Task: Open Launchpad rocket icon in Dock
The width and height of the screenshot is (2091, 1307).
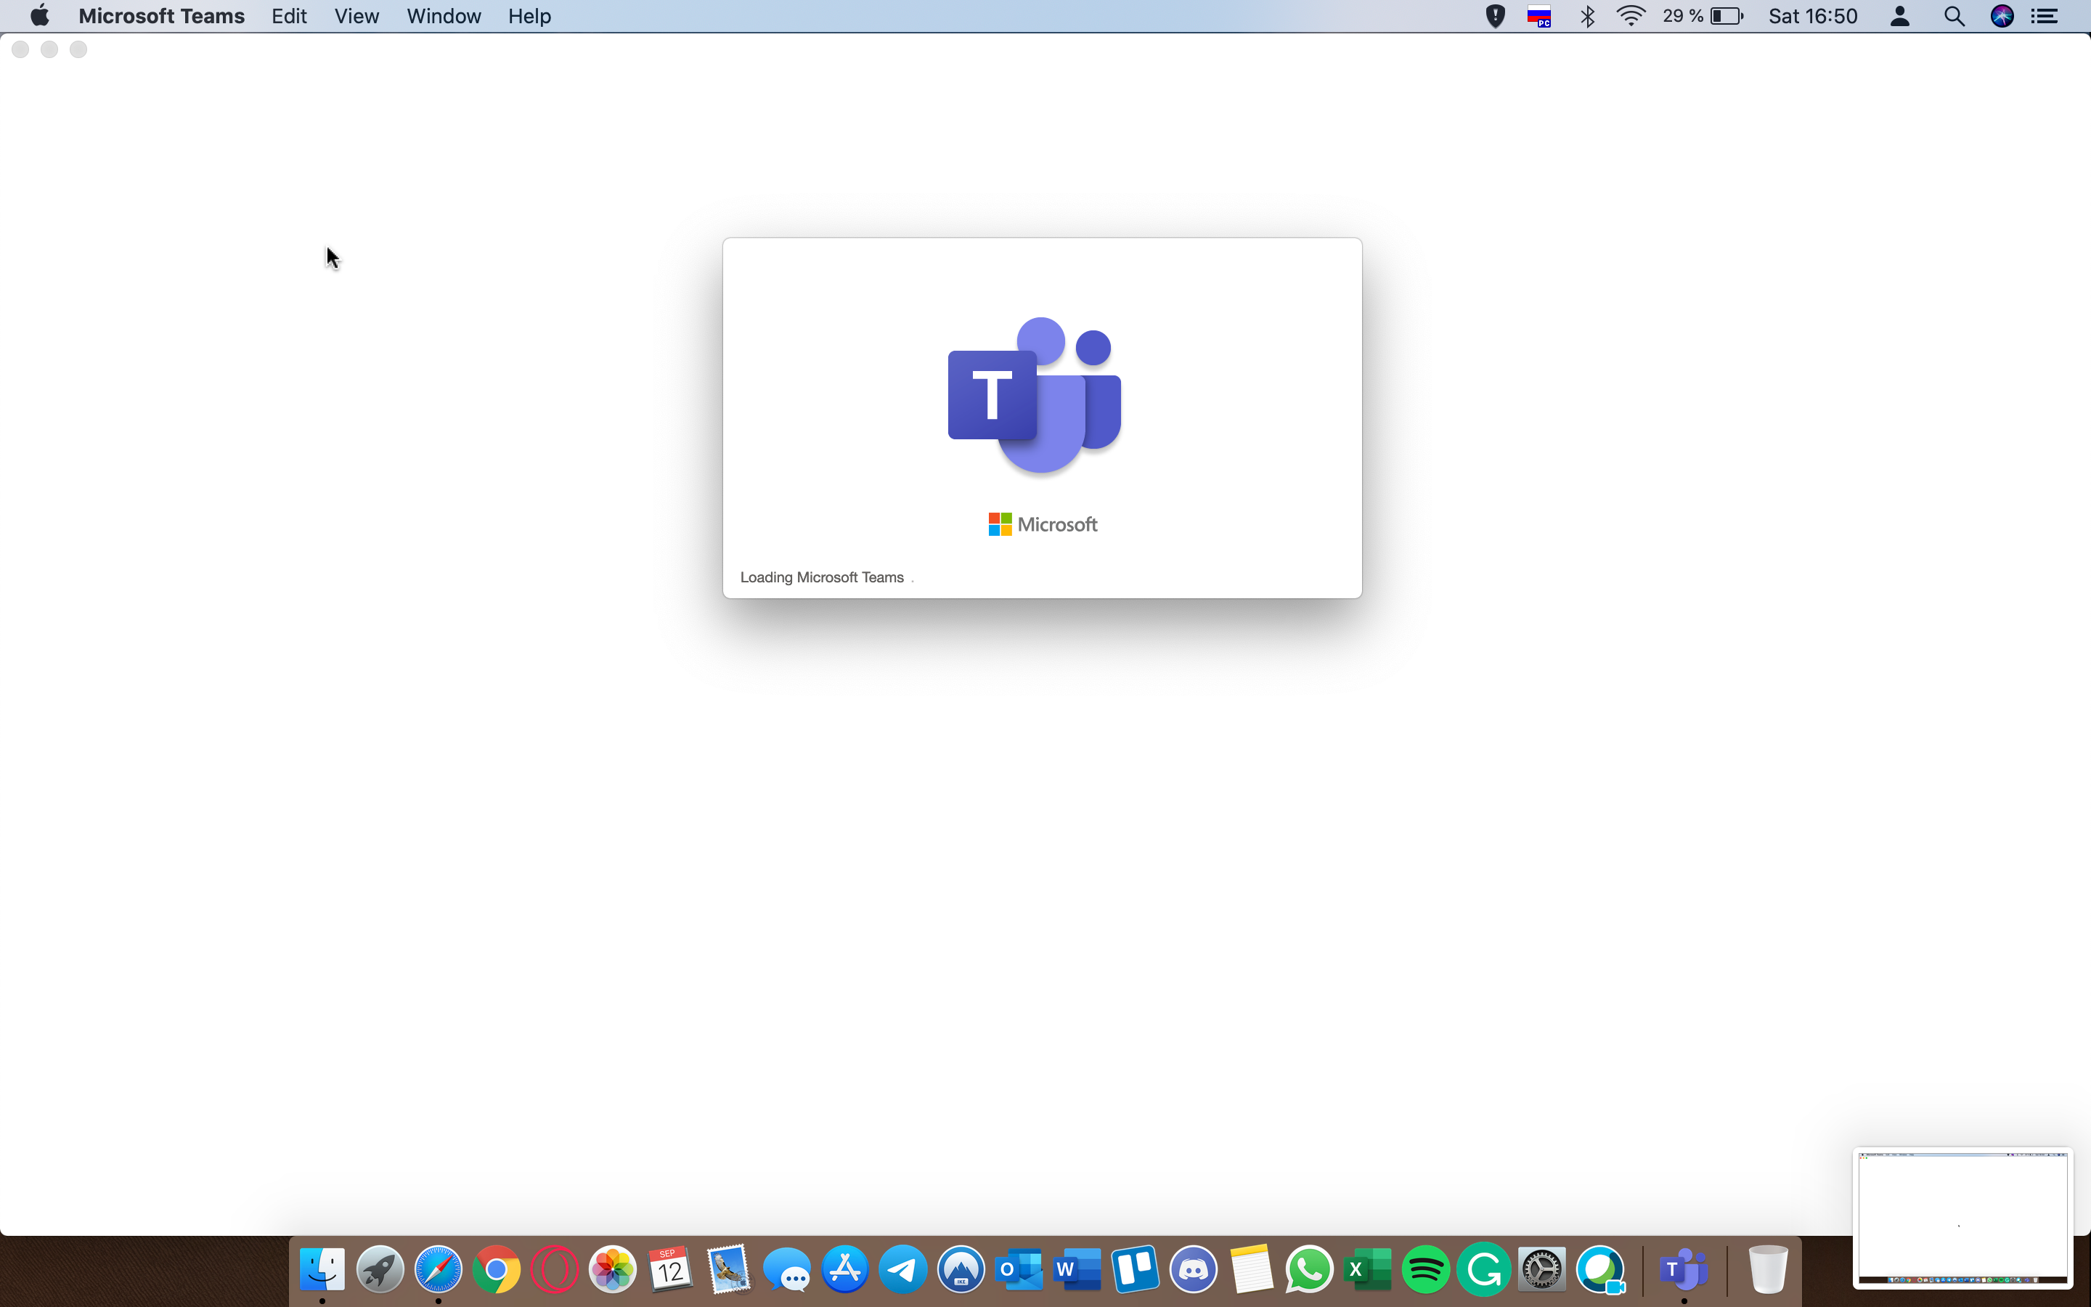Action: point(379,1269)
